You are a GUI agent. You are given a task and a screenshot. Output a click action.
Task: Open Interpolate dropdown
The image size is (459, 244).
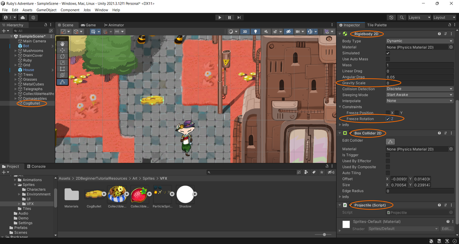(x=420, y=101)
